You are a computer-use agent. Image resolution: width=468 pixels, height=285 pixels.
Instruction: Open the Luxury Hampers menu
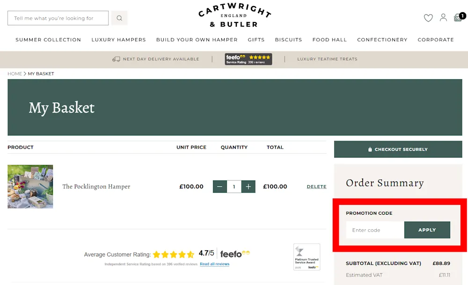(118, 40)
